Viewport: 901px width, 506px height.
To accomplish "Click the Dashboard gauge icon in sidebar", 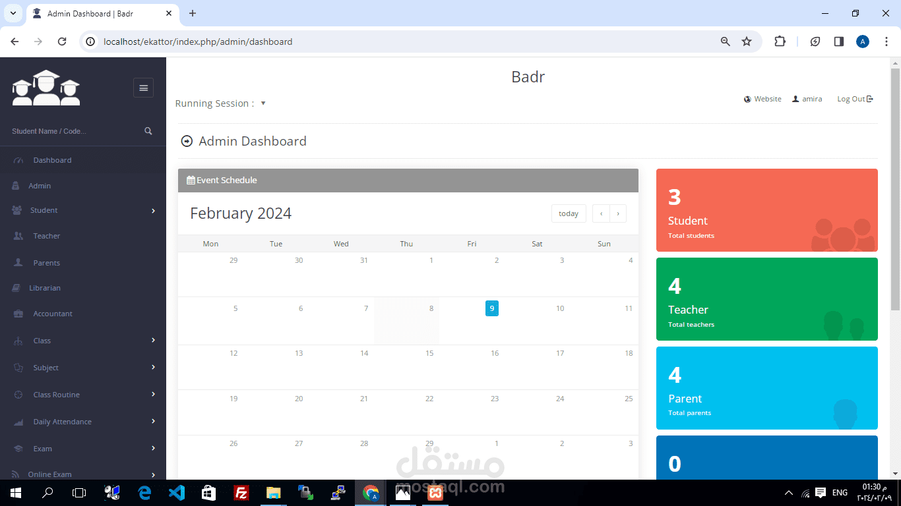I will [x=18, y=160].
